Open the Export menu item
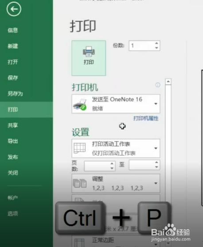 13,141
